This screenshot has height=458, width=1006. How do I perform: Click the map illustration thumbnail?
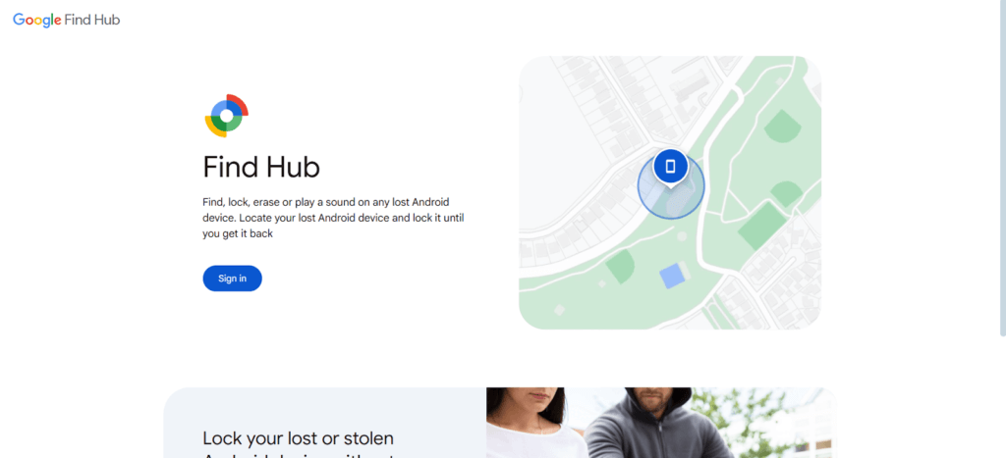point(670,193)
